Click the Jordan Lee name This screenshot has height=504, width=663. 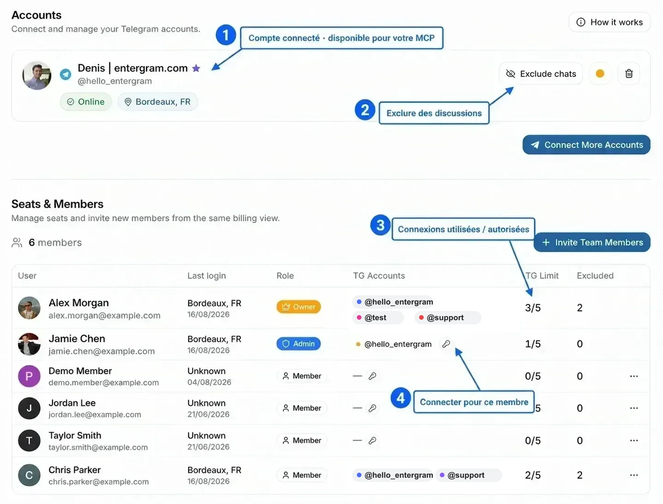pyautogui.click(x=72, y=403)
